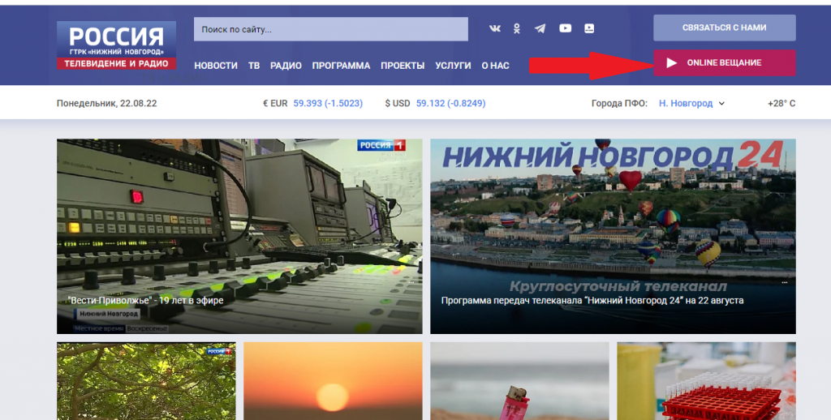Open the НОВОСТИ menu item
Screen dimensions: 831x420
click(216, 66)
